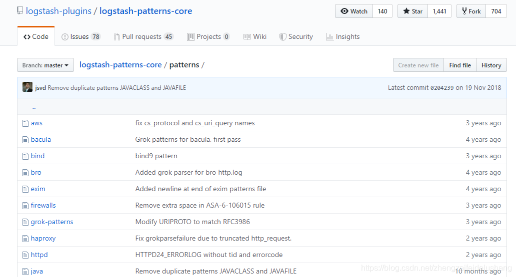Click jsvd's avatar thumbnail
Viewport: 516px width, 277px height.
coord(27,87)
